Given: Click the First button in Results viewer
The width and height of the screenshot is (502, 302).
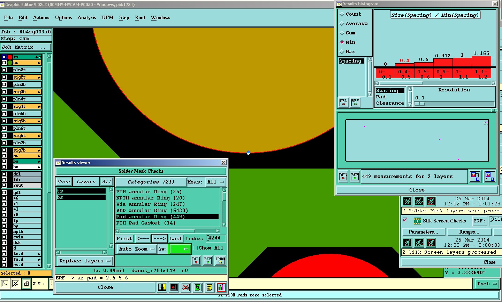Looking at the screenshot, I should click(124, 238).
